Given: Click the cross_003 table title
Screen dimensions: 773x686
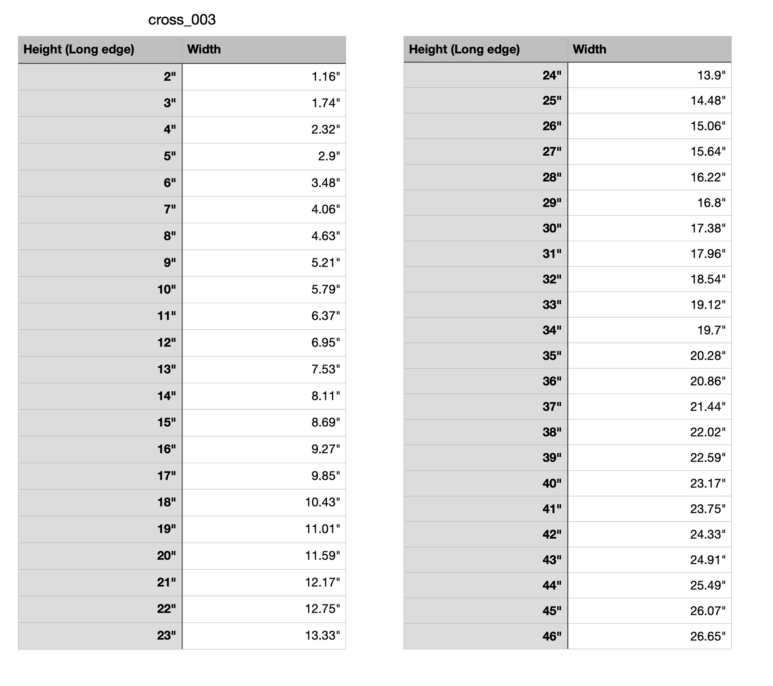Looking at the screenshot, I should pyautogui.click(x=182, y=20).
